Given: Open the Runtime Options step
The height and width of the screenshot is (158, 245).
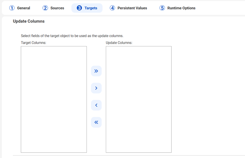Looking at the screenshot, I should tap(177, 8).
